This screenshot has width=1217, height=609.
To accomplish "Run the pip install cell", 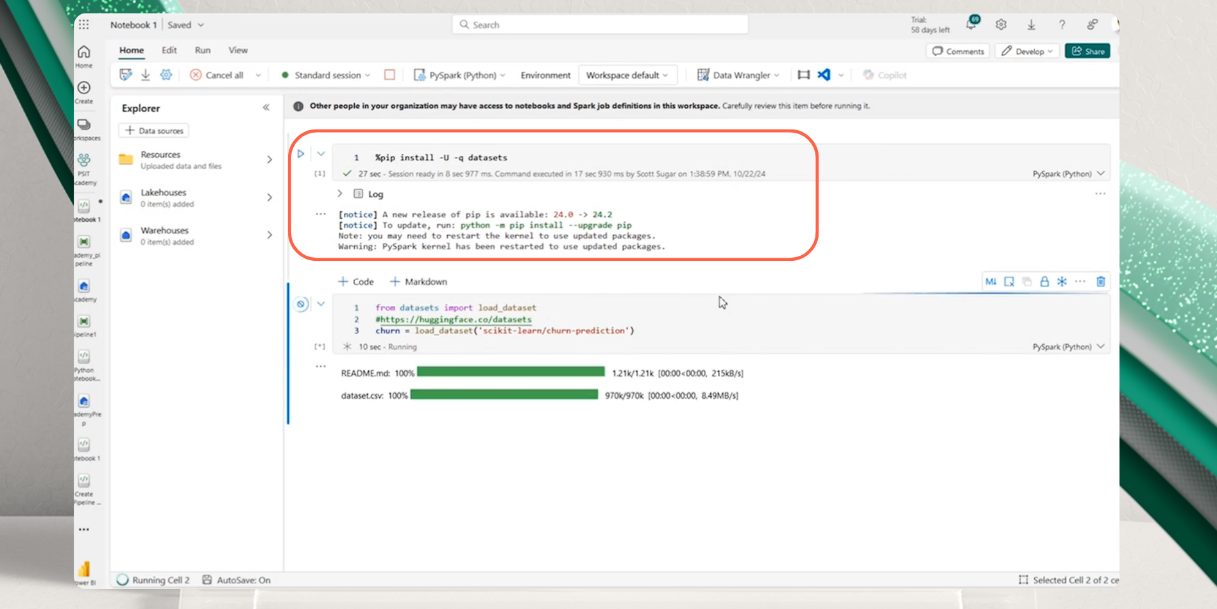I will 301,153.
